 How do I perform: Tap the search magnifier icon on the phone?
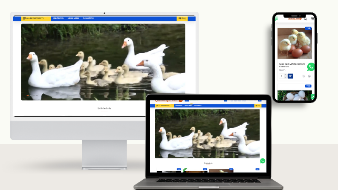click(306, 19)
